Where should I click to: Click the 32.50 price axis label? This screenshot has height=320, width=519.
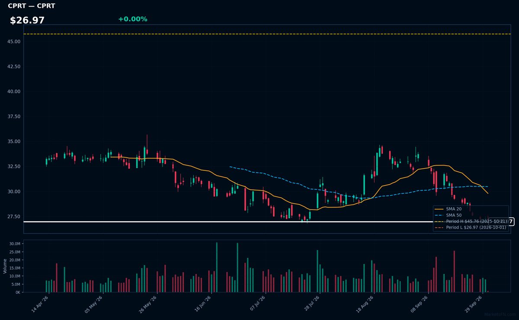(x=14, y=166)
